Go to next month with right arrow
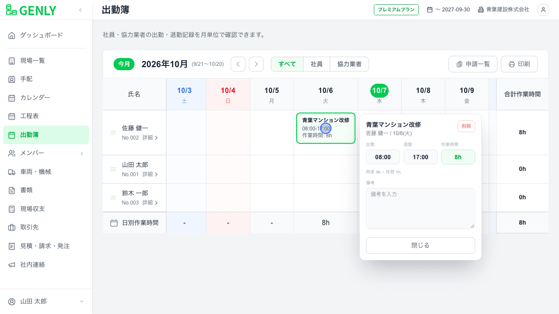559x314 pixels. (x=256, y=64)
